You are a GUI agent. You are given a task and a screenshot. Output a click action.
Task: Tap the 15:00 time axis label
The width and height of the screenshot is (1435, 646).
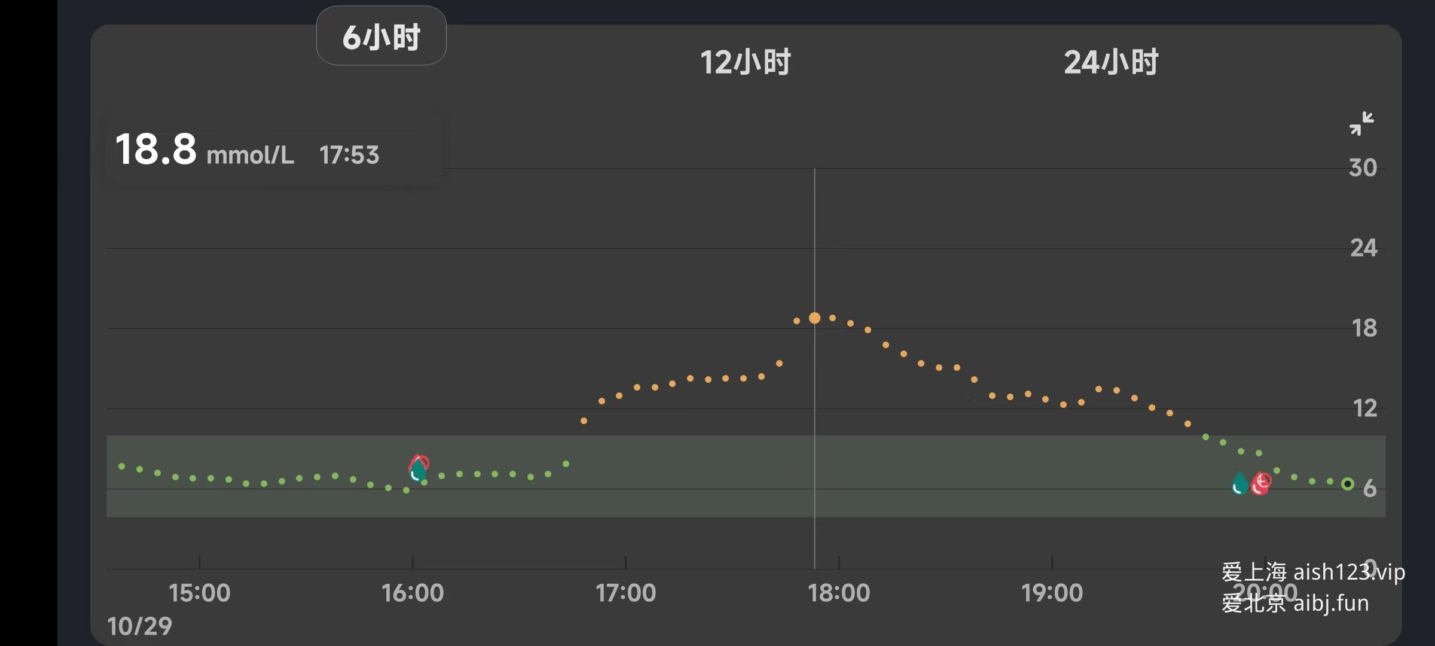[x=199, y=593]
